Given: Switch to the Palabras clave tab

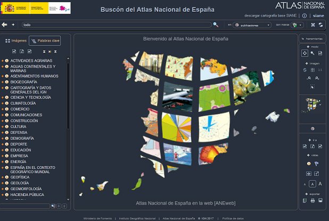Looking at the screenshot, I should tap(45, 40).
